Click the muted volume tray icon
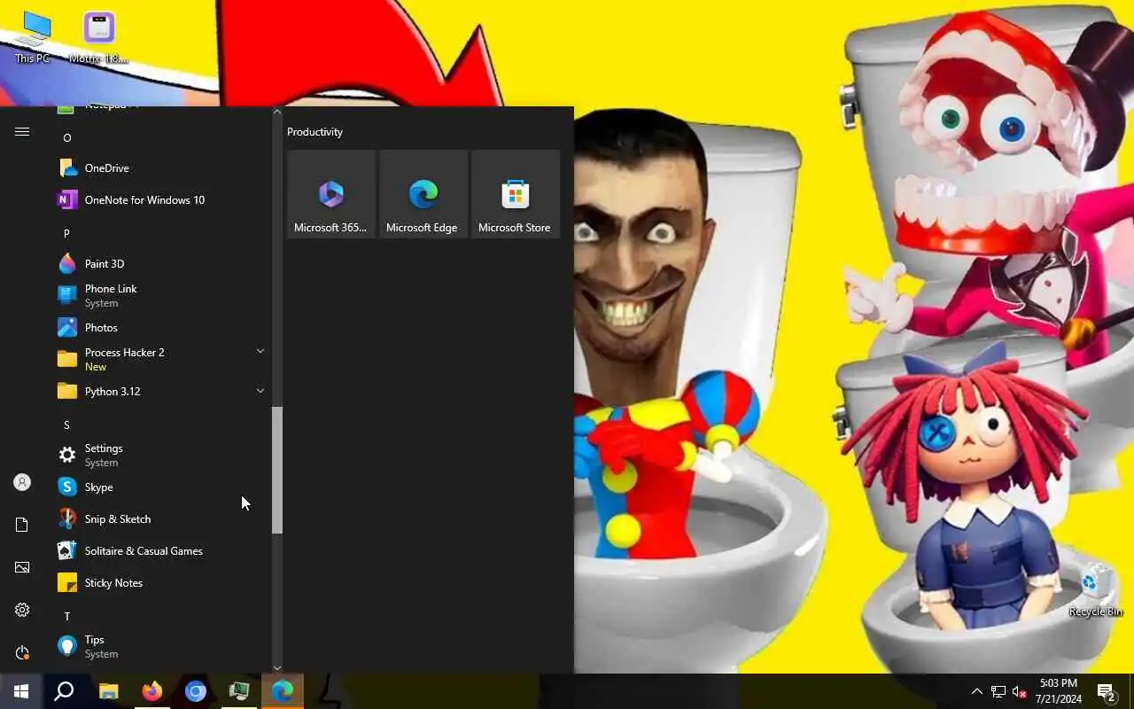1134x709 pixels. 1020,691
